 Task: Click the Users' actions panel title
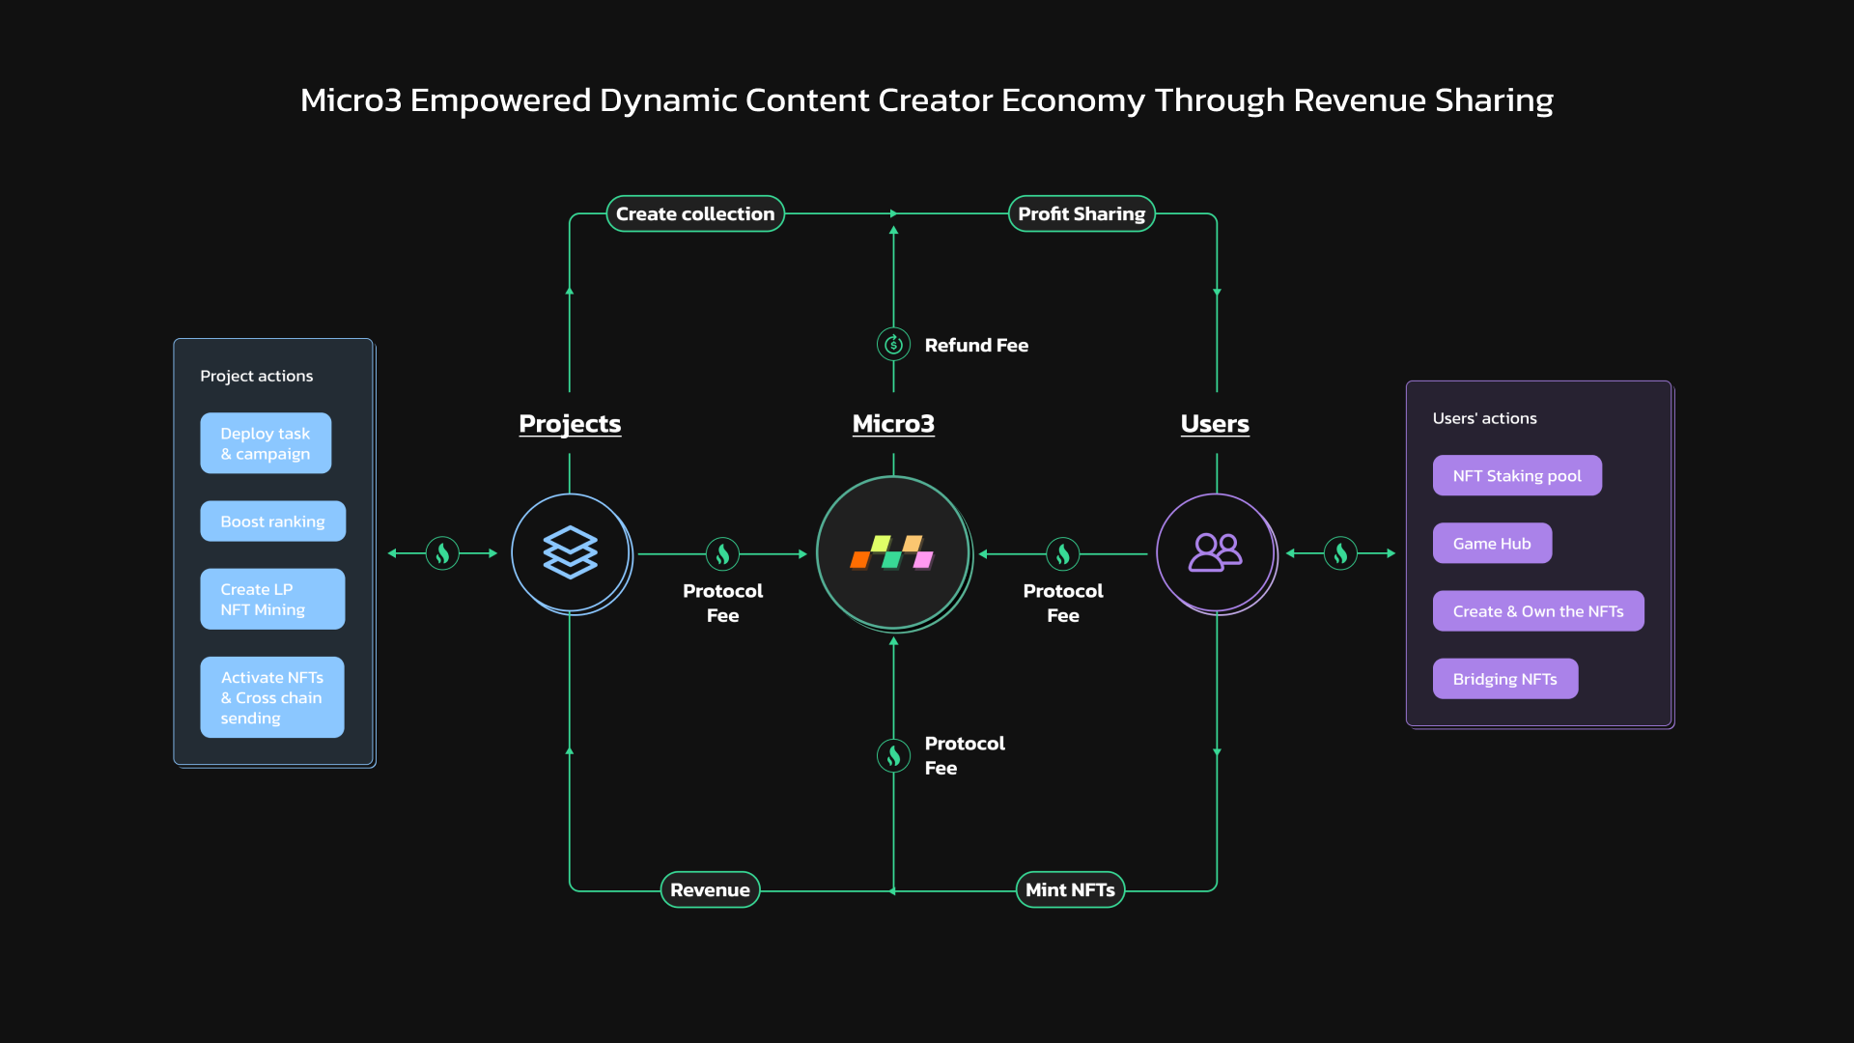point(1484,418)
